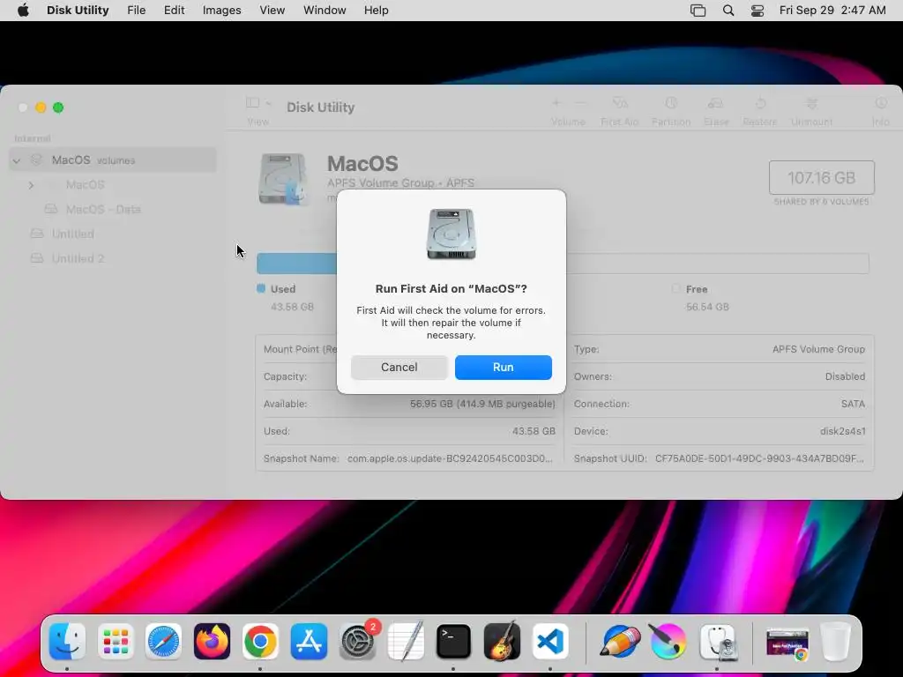This screenshot has width=903, height=677.
Task: Open the View menu in menu bar
Action: [272, 11]
